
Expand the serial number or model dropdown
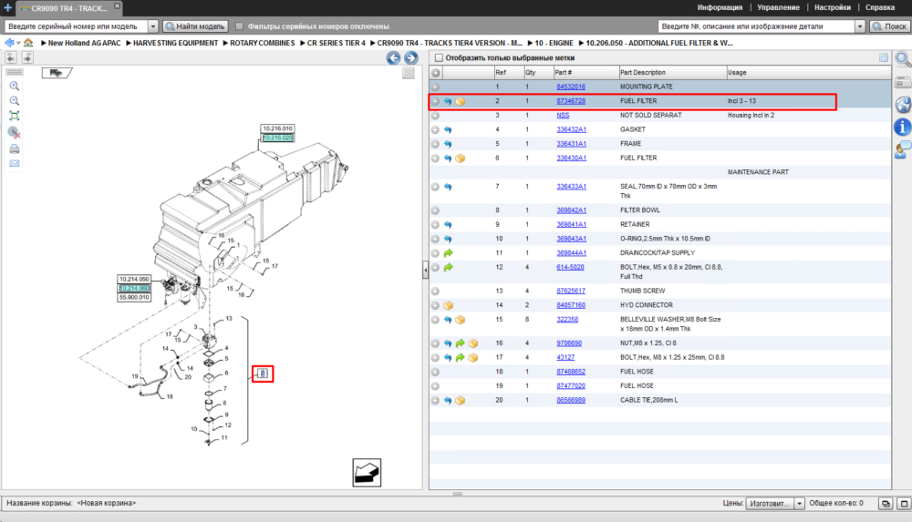153,26
